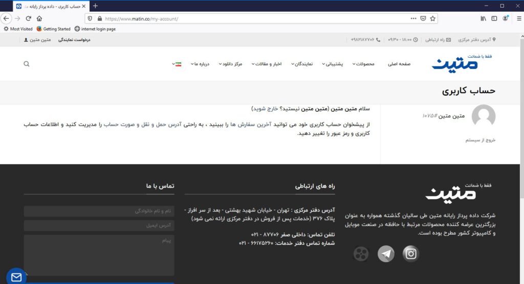
Task: Go to صفحه اصلی home page
Action: pos(399,64)
